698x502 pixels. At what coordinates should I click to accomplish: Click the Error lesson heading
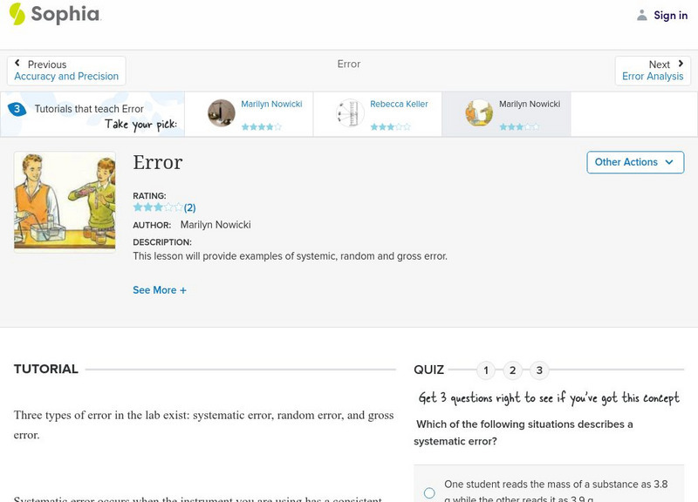(x=158, y=162)
